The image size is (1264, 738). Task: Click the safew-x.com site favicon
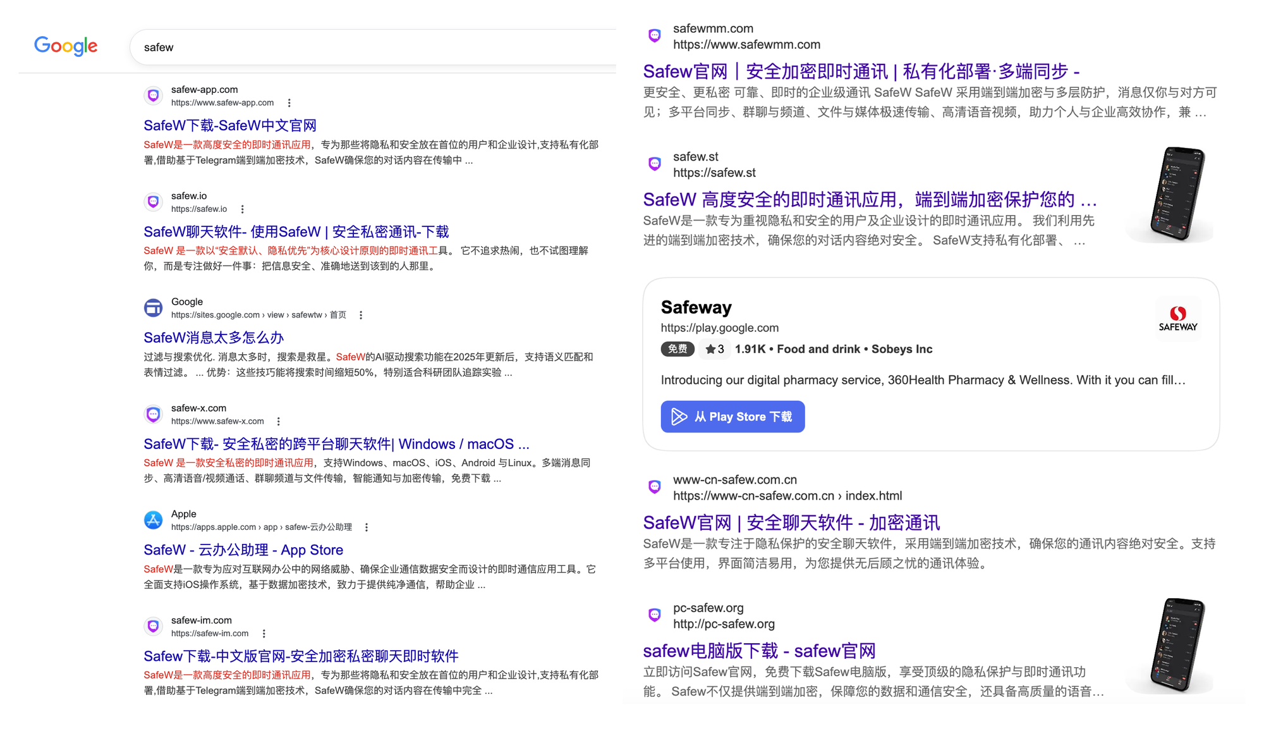[x=153, y=414]
